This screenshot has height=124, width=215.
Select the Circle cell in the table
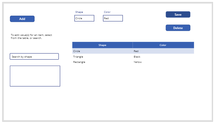(x=102, y=51)
